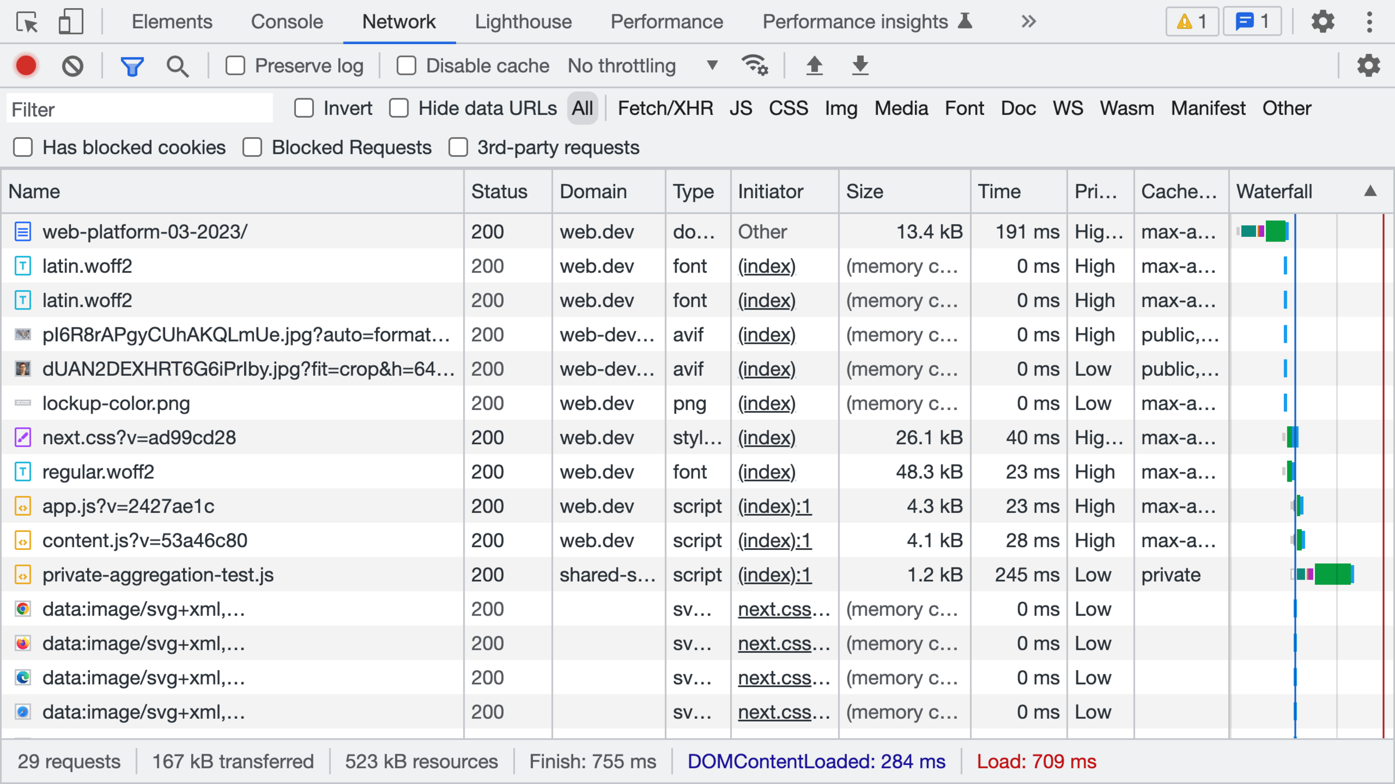
Task: Toggle the filter funnel icon
Action: point(132,66)
